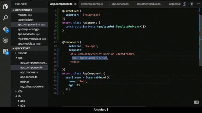This screenshot has height=113, width=202.
Task: Select app.component.ts in Open Editors
Action: coord(29,24)
